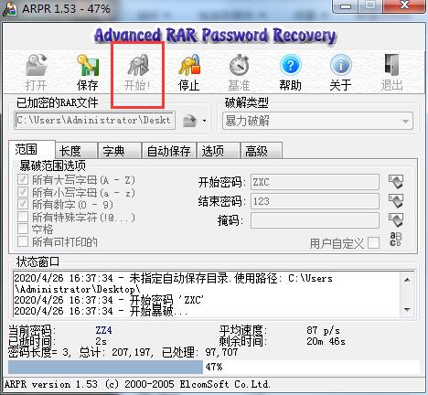This screenshot has width=428, height=395.
Task: Click the 开始密码 field showing ZXC
Action: coord(315,182)
